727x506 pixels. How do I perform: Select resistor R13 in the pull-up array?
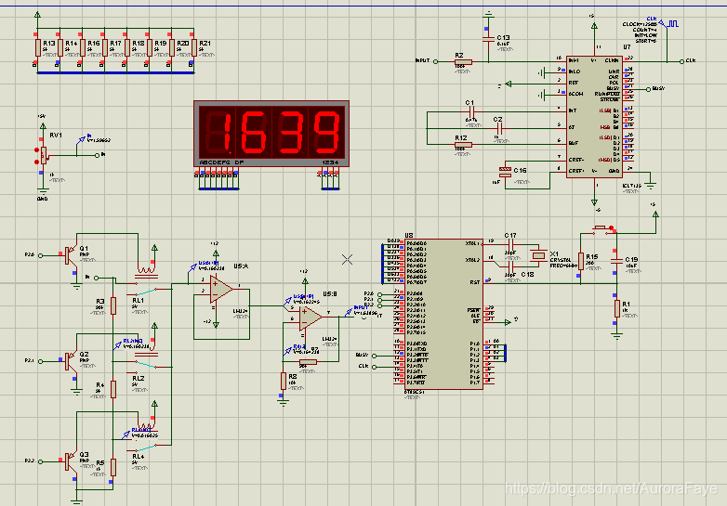click(x=38, y=47)
